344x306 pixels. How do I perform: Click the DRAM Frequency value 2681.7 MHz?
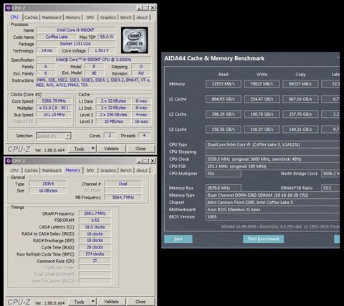pyautogui.click(x=95, y=213)
